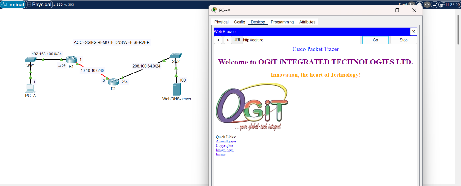Click the URL field containing http://ogit.ng
The height and width of the screenshot is (186, 461).
click(301, 40)
